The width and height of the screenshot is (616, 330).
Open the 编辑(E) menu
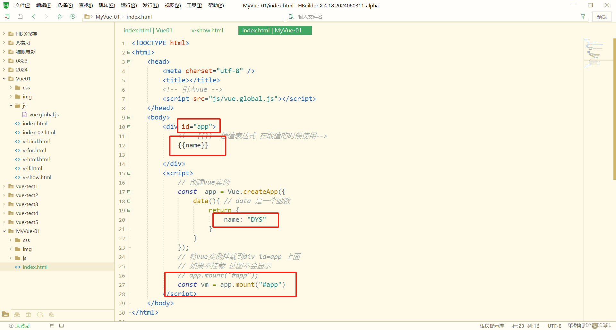tap(44, 5)
